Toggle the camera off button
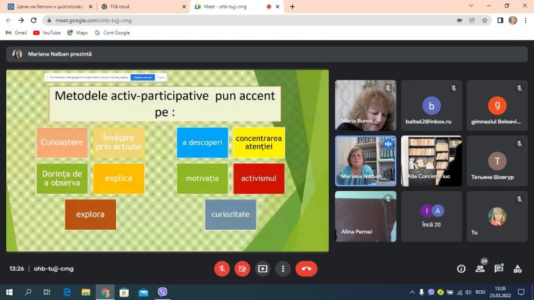The width and height of the screenshot is (534, 300). point(242,269)
